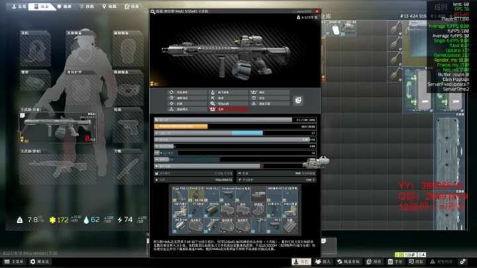Click the face cover equipment slot
This screenshot has height=268, width=477.
click(128, 48)
